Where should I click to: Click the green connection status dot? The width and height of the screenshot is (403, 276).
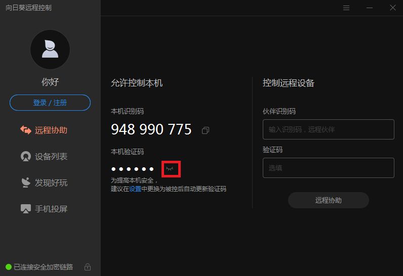(x=9, y=267)
